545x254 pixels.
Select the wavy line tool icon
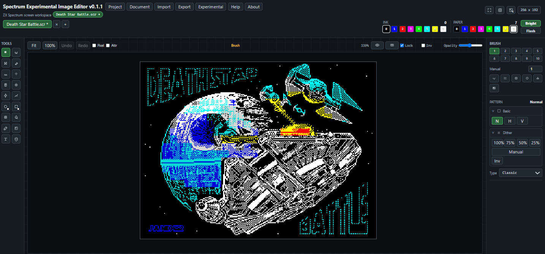click(x=6, y=74)
